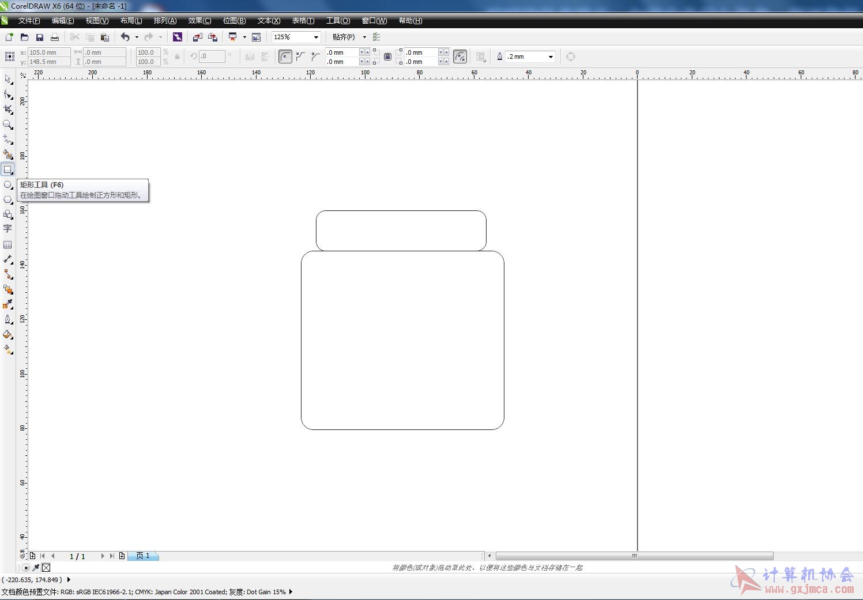Toggle the round corner style button
This screenshot has width=863, height=600.
285,56
